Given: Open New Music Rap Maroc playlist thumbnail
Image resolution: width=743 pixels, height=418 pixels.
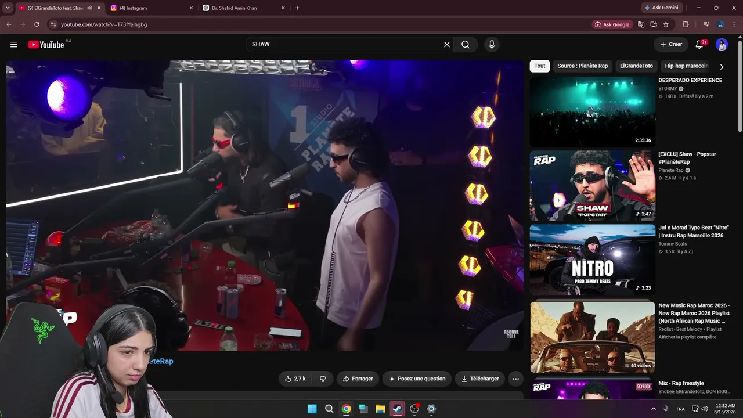Looking at the screenshot, I should point(592,337).
